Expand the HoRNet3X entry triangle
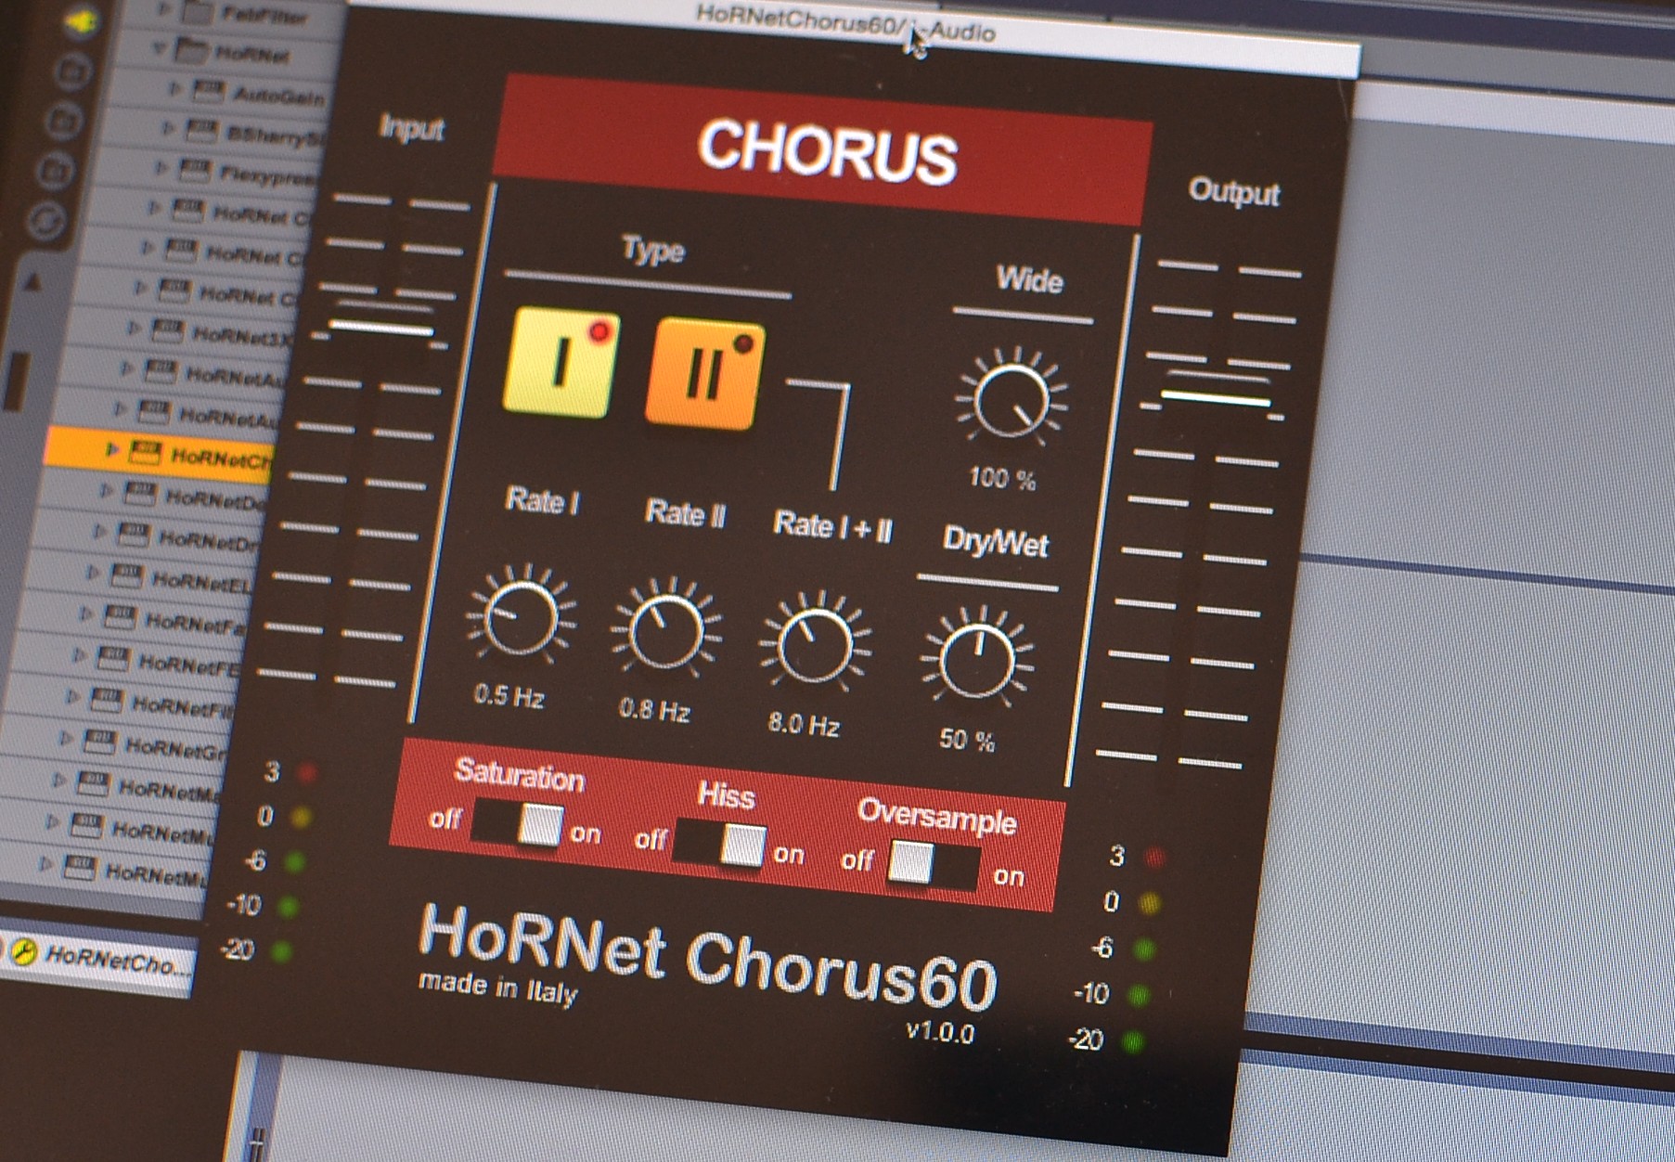This screenshot has width=1675, height=1162. 135,327
